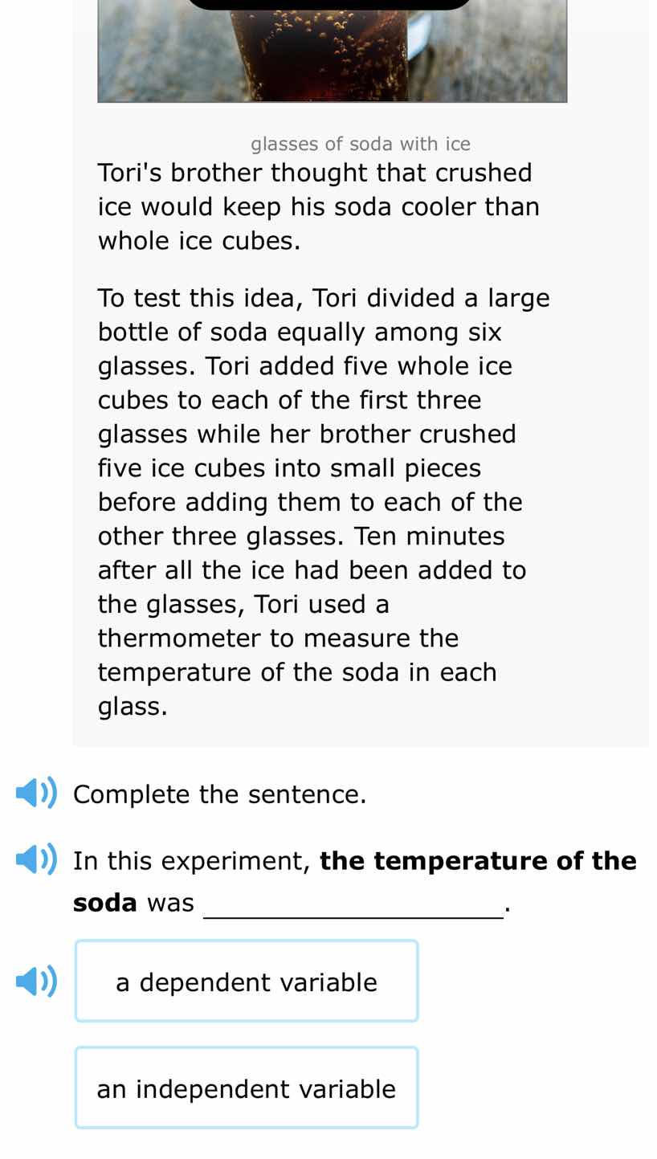Viewport: 657px width, 1159px height.
Task: Select 'an independent variable' answer
Action: point(247,1088)
